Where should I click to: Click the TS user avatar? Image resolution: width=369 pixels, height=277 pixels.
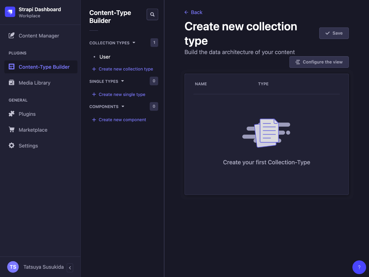tap(13, 267)
